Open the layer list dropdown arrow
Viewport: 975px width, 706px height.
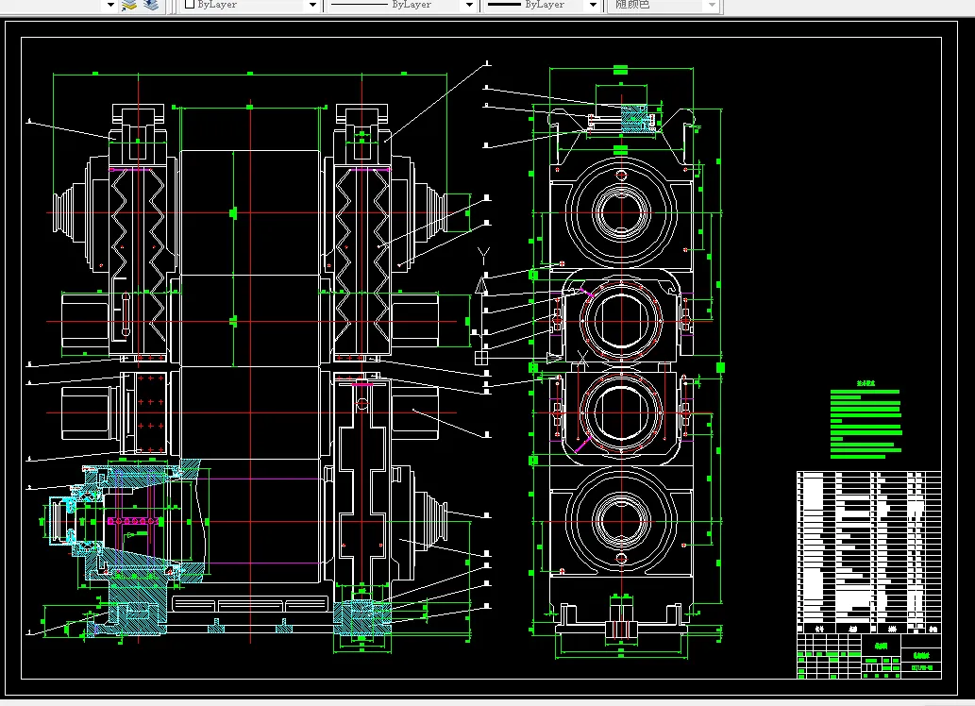(110, 6)
